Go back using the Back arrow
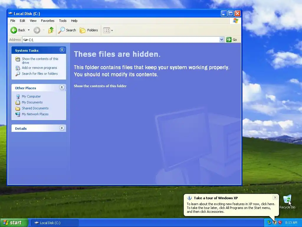302x227 pixels. coord(18,30)
